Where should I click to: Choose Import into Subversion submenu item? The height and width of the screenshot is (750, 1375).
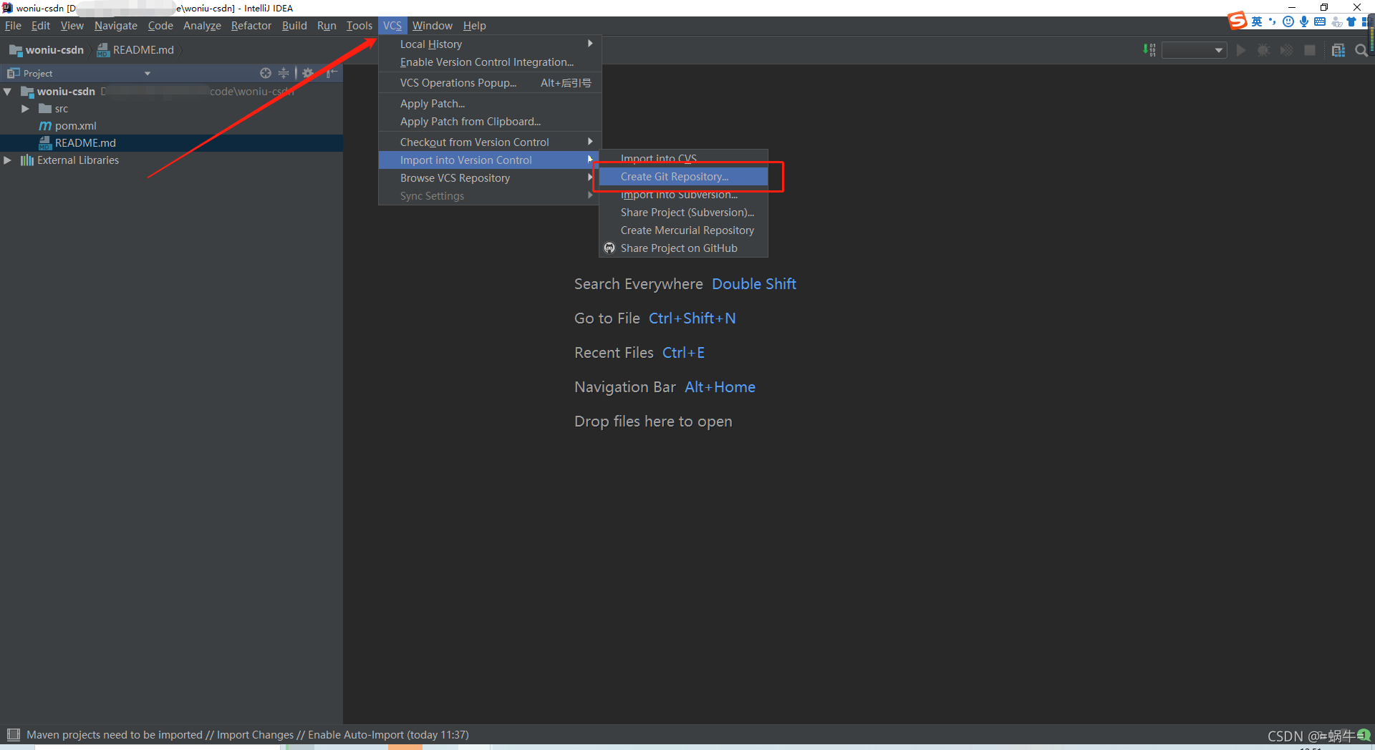pyautogui.click(x=683, y=195)
